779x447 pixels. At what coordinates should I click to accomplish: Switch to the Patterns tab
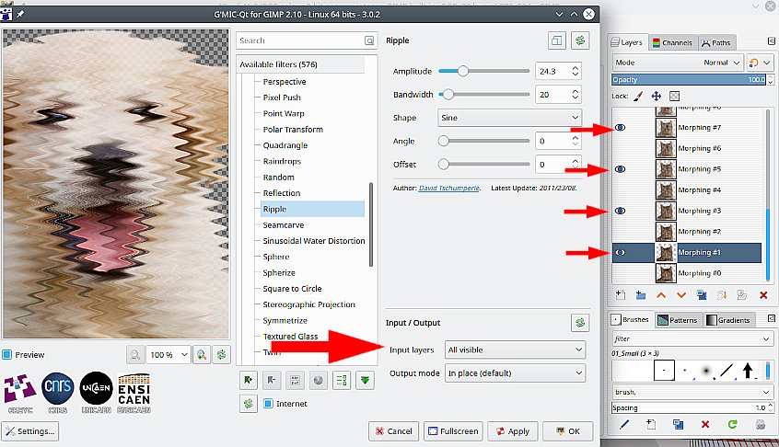[x=678, y=320]
